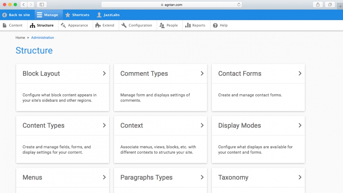Click the agnian.com address field

171,5
